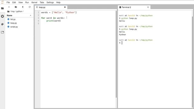Image resolution: width=194 pixels, height=109 pixels.
Task: Open the File menu
Action: [8, 2]
